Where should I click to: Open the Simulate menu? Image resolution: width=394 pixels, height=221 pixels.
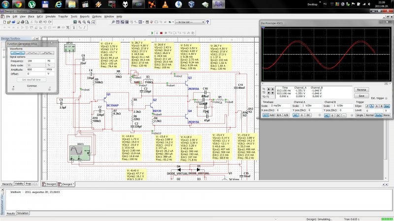point(49,16)
